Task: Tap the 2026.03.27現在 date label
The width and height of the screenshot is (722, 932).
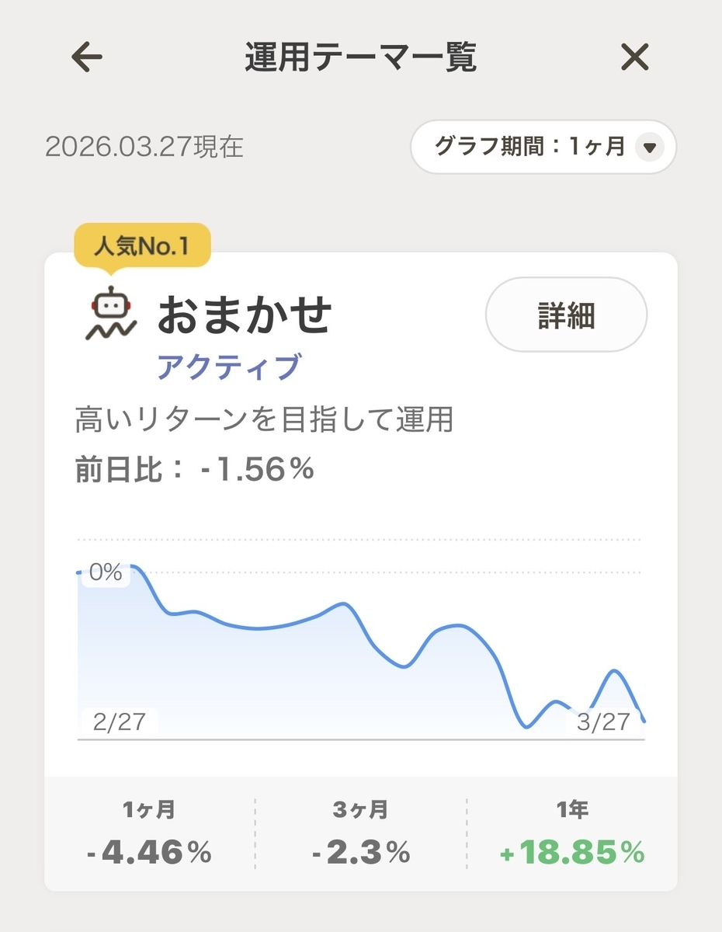Action: [x=144, y=147]
